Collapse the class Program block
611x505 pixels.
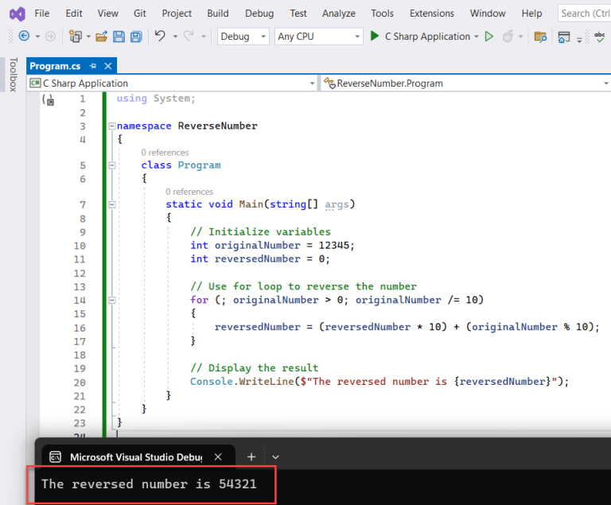112,165
